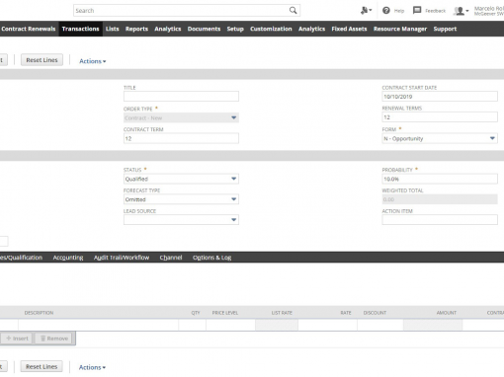Click the Remove line button

[54, 339]
